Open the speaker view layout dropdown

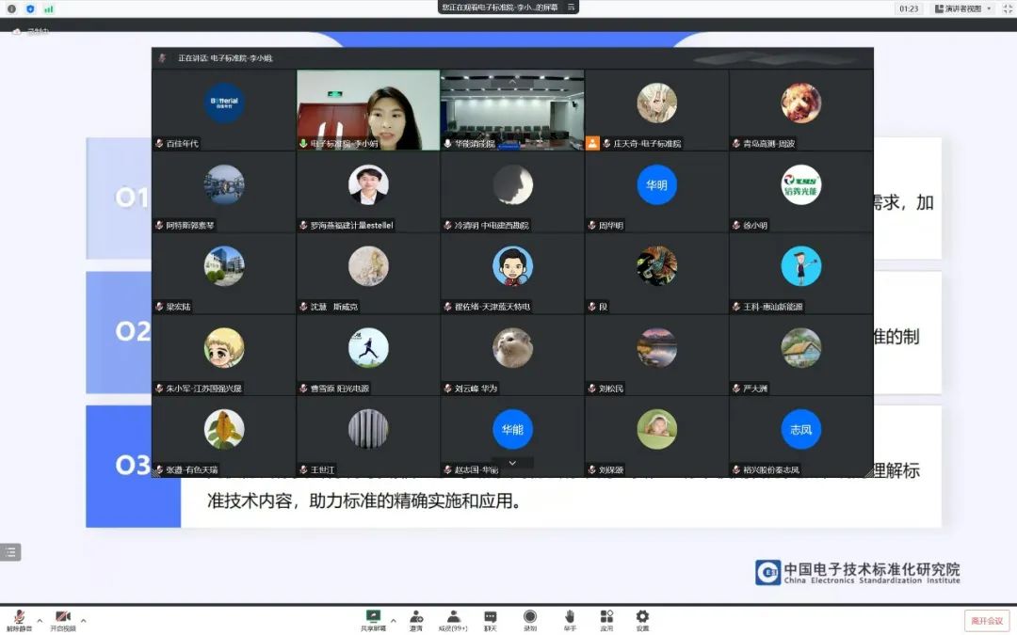coord(962,8)
